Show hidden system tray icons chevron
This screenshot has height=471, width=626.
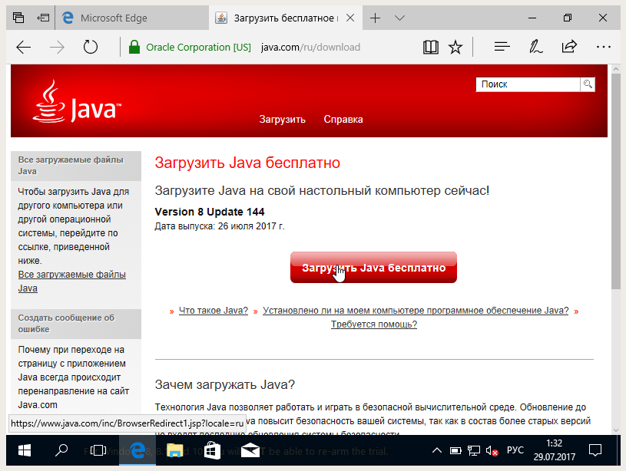(437, 450)
